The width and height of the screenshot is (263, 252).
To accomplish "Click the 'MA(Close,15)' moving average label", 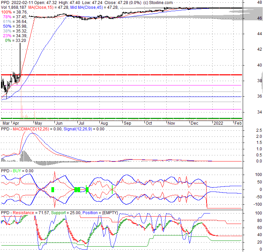I will [x=41, y=7].
